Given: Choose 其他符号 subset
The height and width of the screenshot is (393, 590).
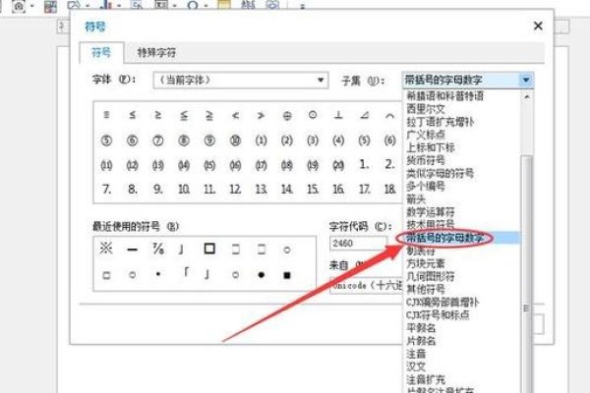Looking at the screenshot, I should pos(426,289).
